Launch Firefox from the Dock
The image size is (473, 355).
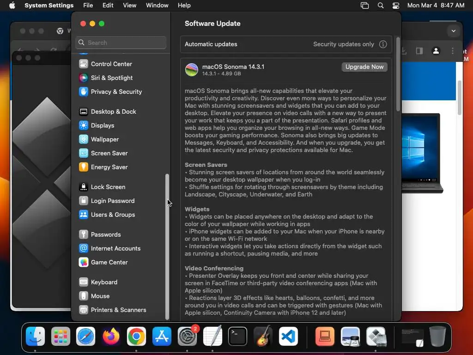click(111, 337)
